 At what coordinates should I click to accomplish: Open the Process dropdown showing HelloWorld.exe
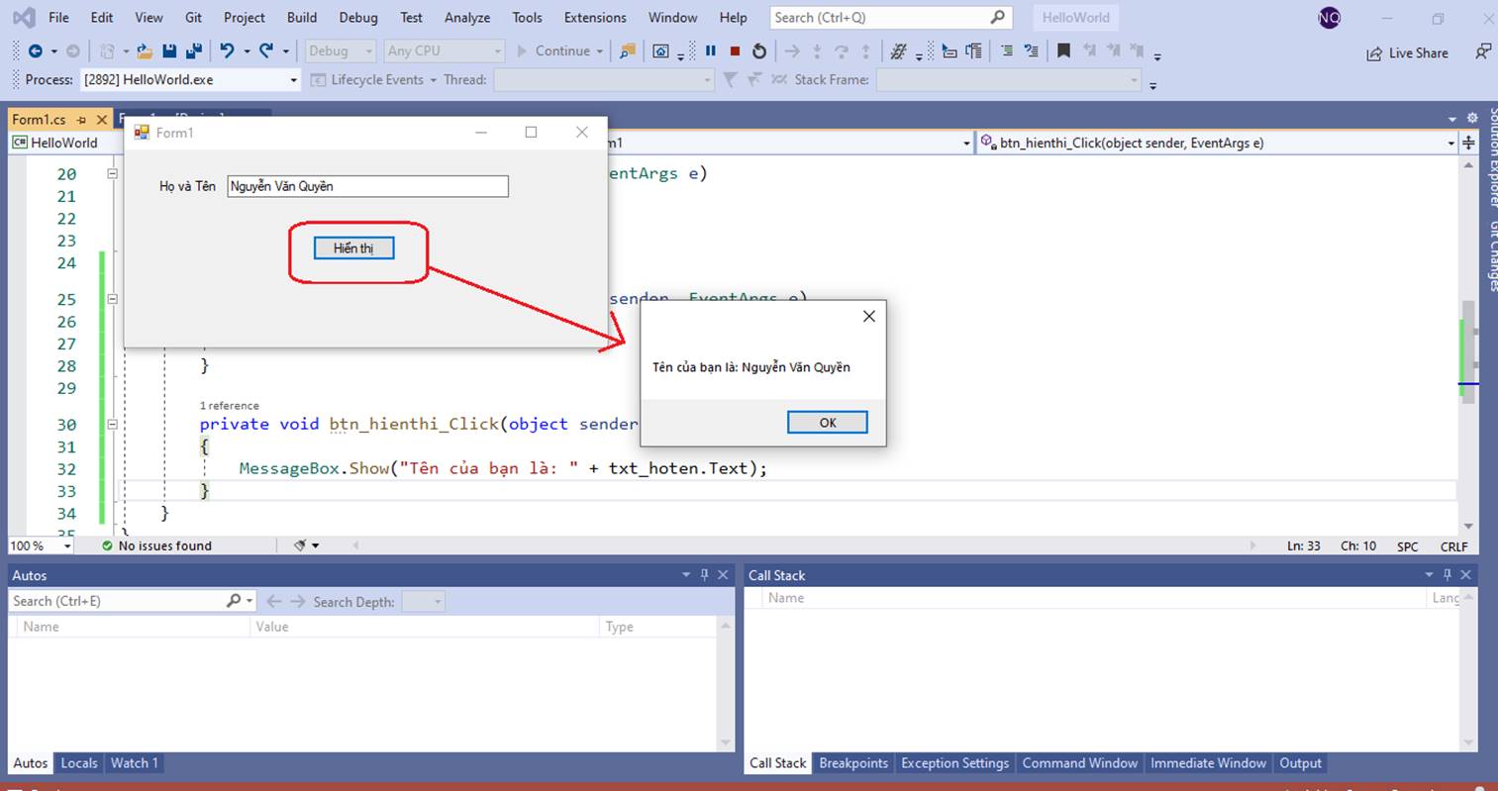[292, 79]
